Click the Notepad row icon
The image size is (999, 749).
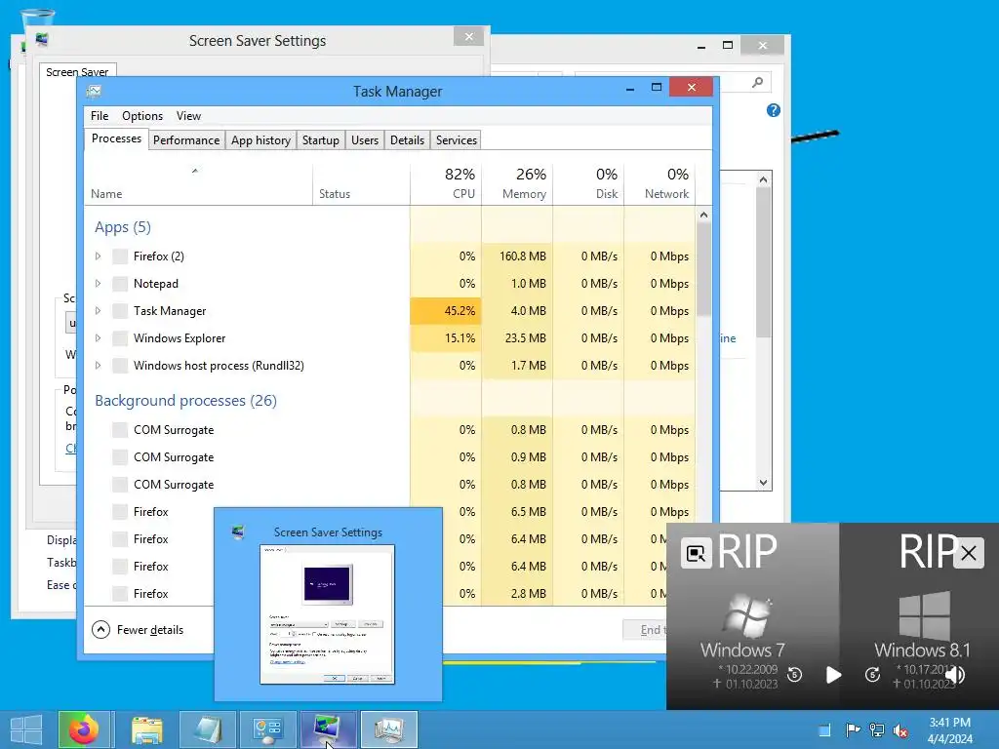(120, 284)
